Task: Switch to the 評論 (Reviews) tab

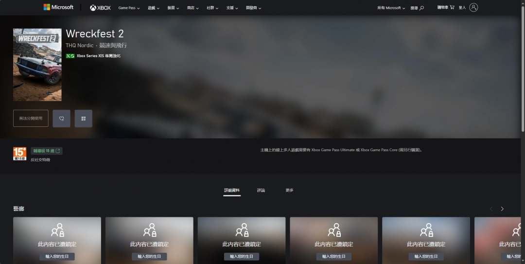Action: point(261,190)
